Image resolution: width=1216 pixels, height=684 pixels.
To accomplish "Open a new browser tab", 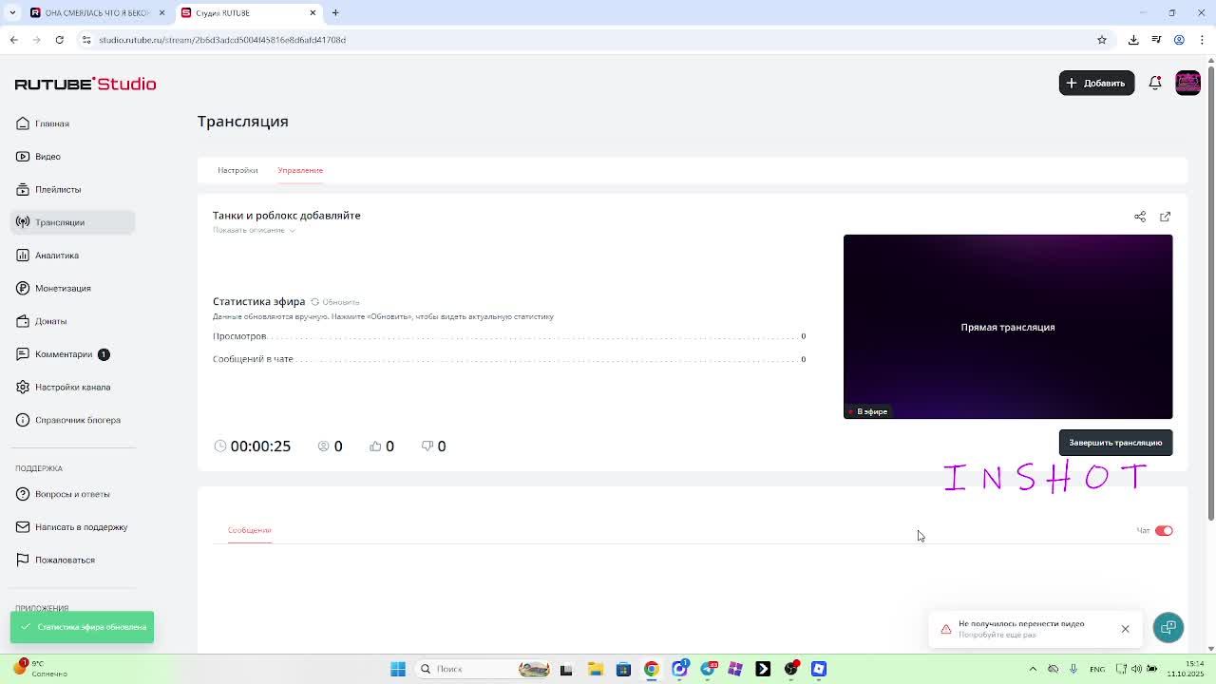I will point(335,12).
